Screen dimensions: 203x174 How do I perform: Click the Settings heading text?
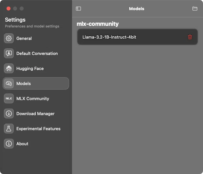15,20
